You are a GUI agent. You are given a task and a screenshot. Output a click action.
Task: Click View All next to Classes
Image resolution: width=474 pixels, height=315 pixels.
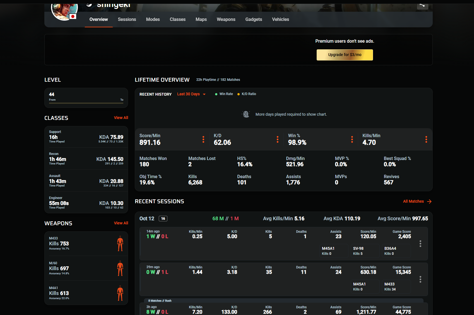(x=121, y=118)
